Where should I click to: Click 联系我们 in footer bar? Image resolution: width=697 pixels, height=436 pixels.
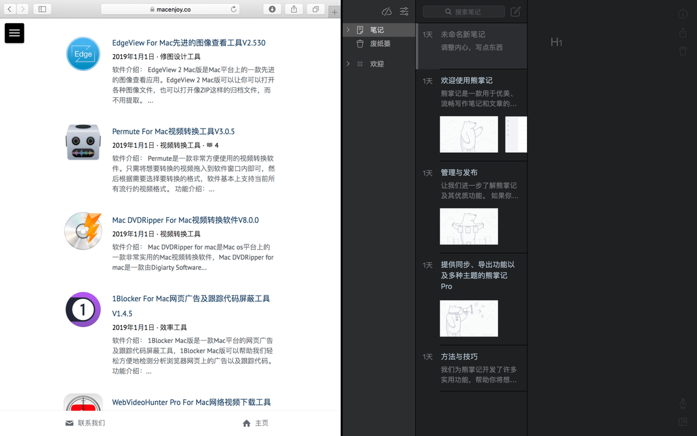(x=85, y=423)
